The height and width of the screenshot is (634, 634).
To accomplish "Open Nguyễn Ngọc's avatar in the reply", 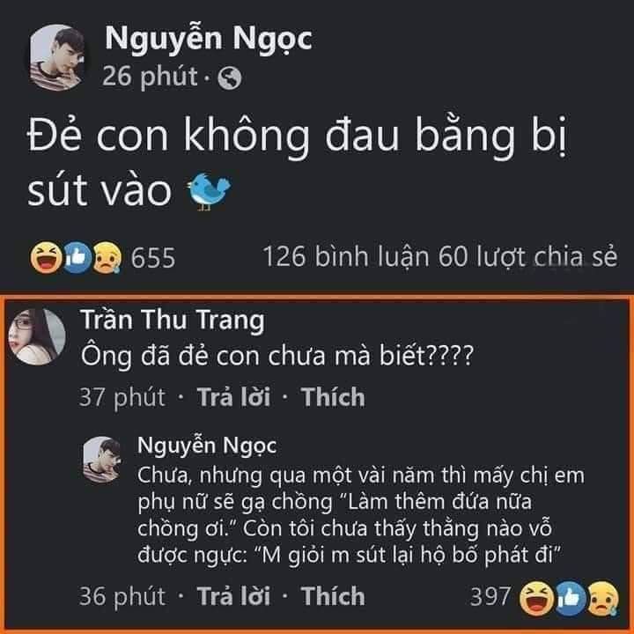I will click(x=102, y=460).
